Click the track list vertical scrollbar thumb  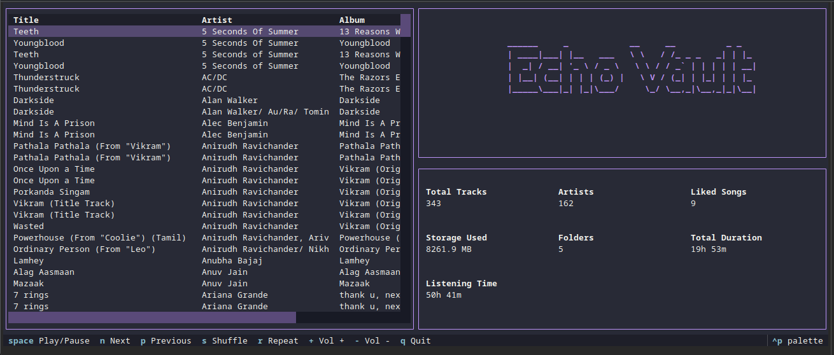coord(406,25)
